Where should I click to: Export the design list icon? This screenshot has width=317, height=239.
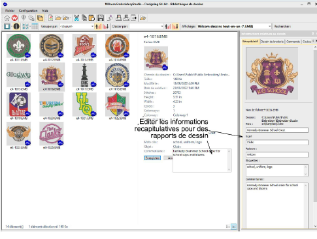point(133,18)
